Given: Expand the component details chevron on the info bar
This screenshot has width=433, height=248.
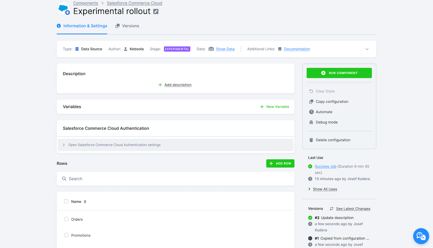Looking at the screenshot, I should click(x=367, y=49).
